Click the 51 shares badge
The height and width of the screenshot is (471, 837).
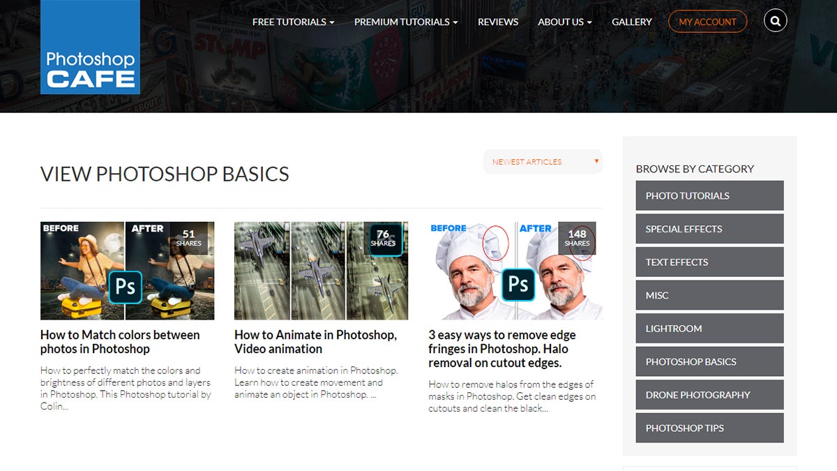pyautogui.click(x=188, y=238)
